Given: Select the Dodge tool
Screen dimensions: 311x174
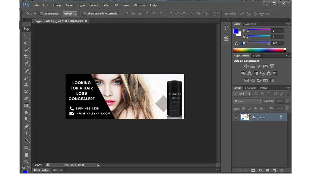Looking at the screenshot, I should point(26,119).
